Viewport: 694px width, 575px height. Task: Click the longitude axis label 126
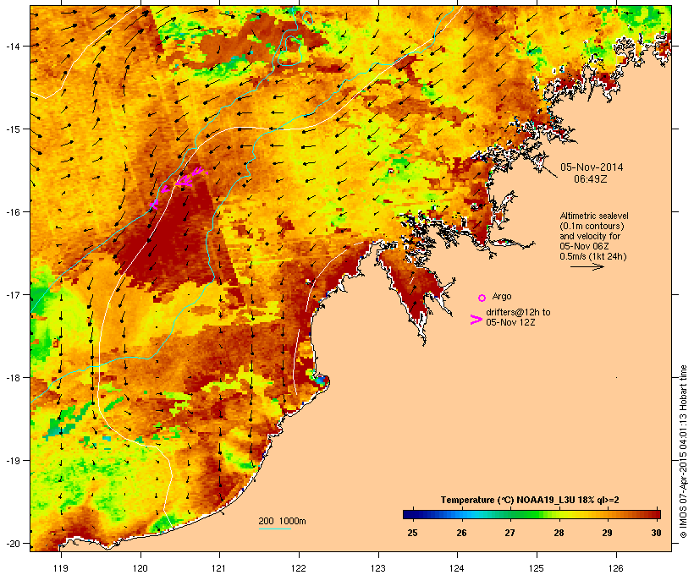pyautogui.click(x=615, y=568)
